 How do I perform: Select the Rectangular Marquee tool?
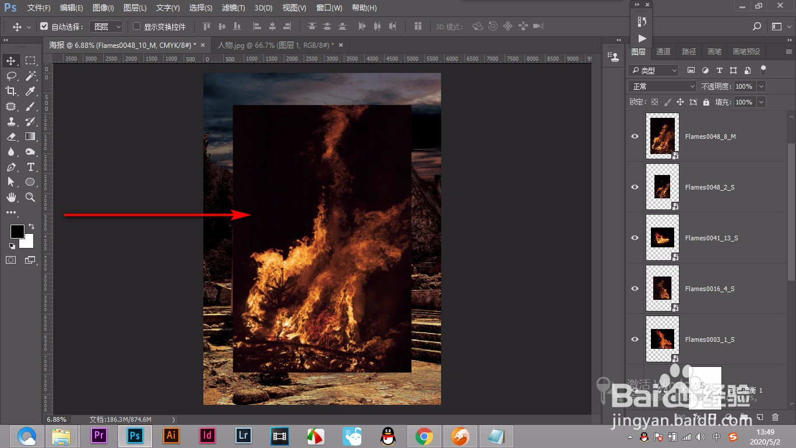coord(30,61)
